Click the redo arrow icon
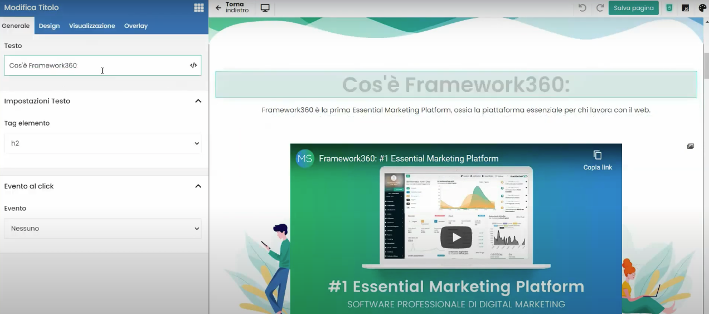This screenshot has width=709, height=314. coord(600,8)
